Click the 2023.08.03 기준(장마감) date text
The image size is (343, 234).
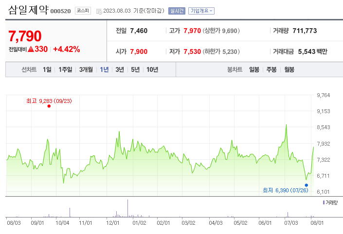(x=134, y=11)
